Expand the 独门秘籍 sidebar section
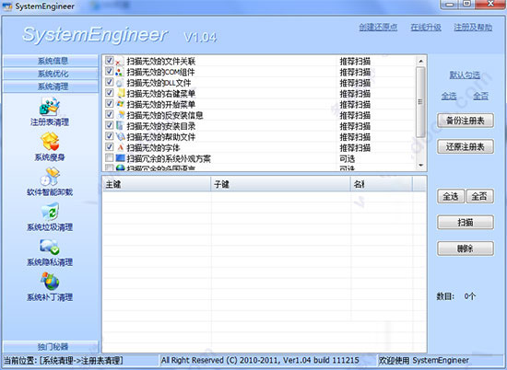Image resolution: width=507 pixels, height=370 pixels. (x=50, y=347)
